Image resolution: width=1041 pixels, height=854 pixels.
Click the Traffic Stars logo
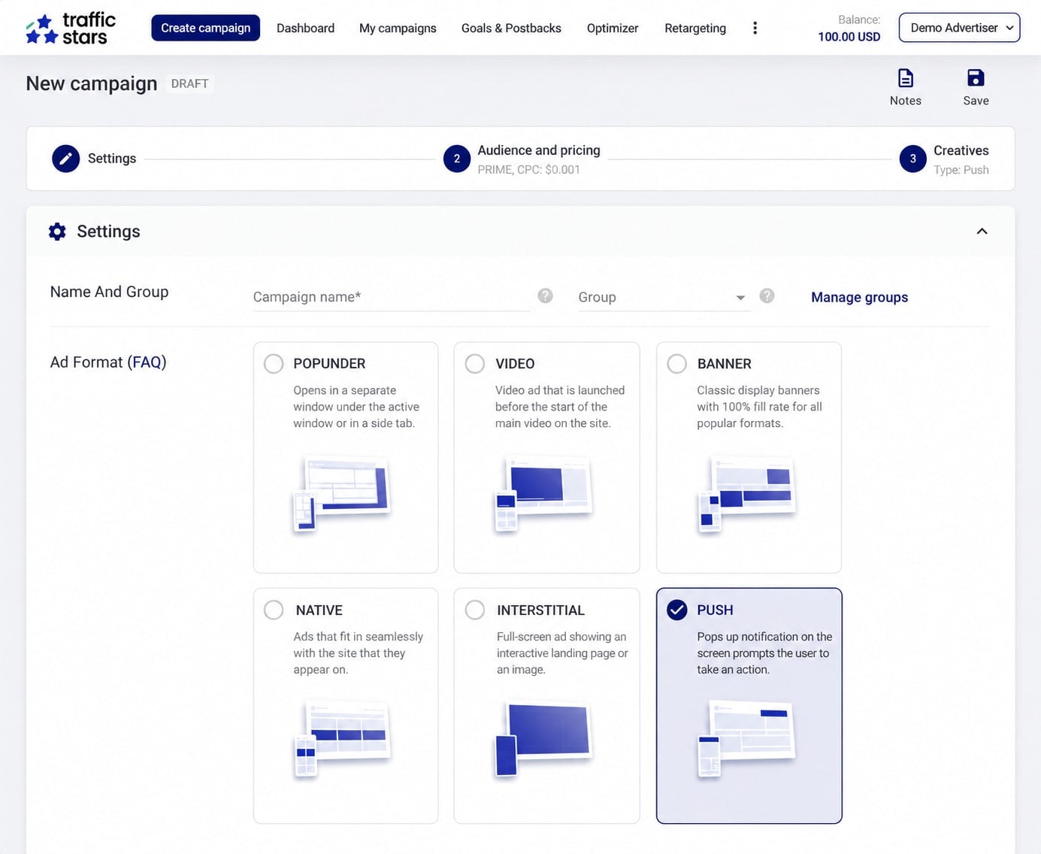point(71,29)
